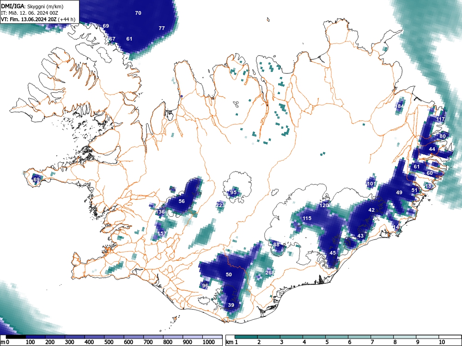
Task: Click the 1000 tick label on the meter legend
Action: [x=209, y=342]
